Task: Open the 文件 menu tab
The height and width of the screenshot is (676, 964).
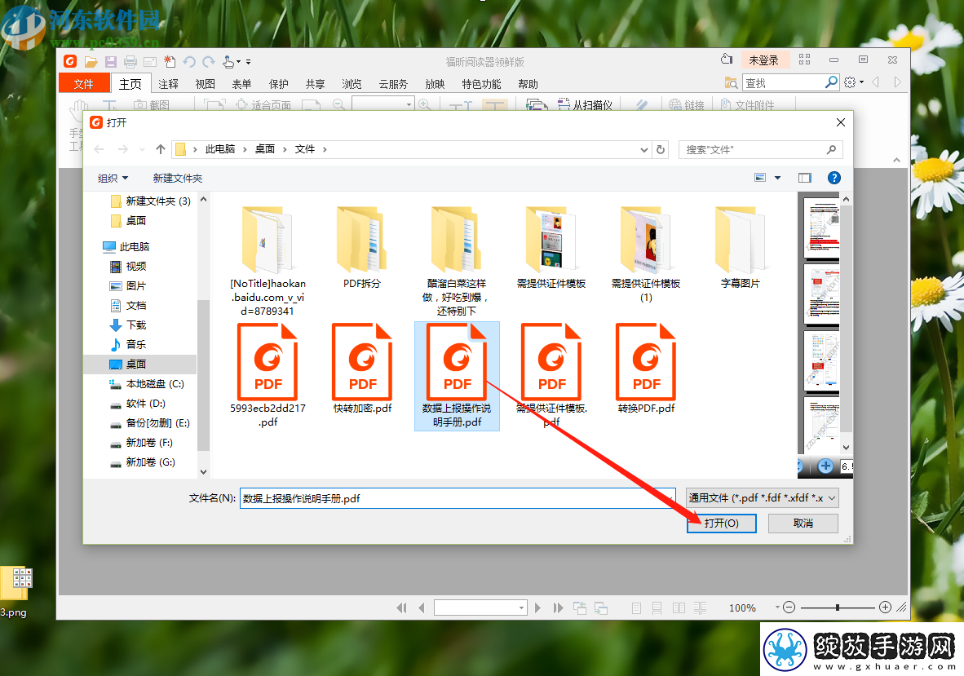Action: pos(84,83)
